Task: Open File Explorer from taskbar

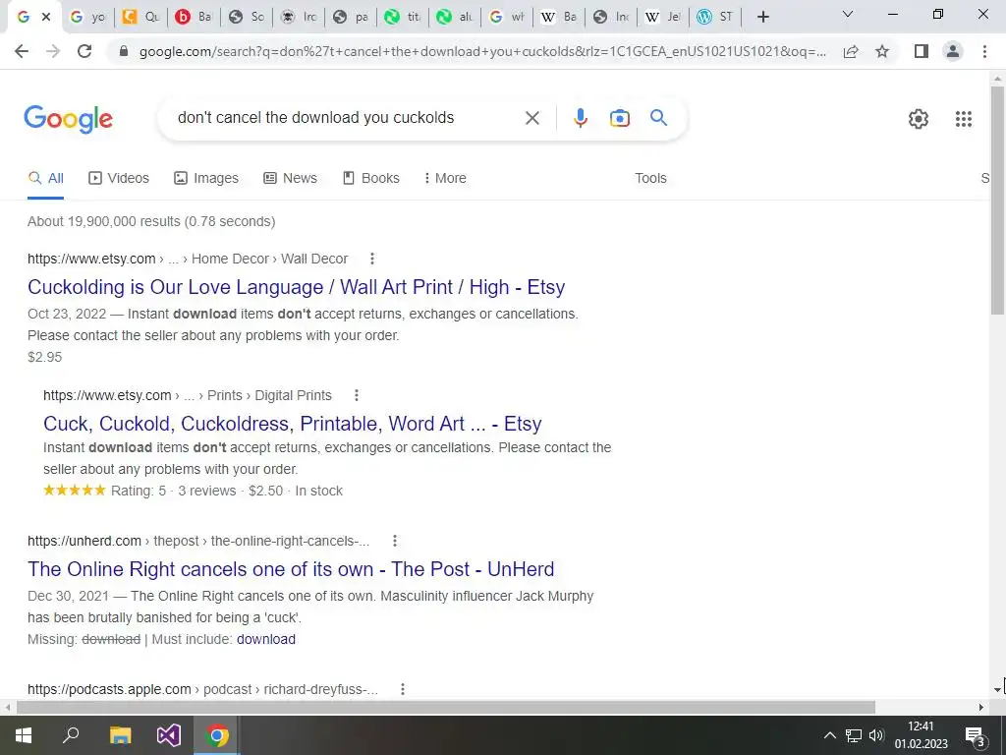Action: click(x=120, y=735)
